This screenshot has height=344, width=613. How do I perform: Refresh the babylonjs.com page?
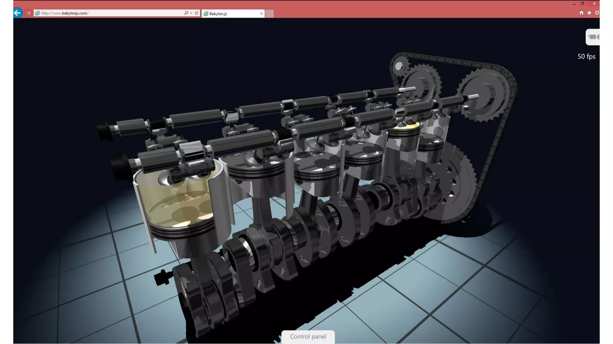(x=197, y=13)
